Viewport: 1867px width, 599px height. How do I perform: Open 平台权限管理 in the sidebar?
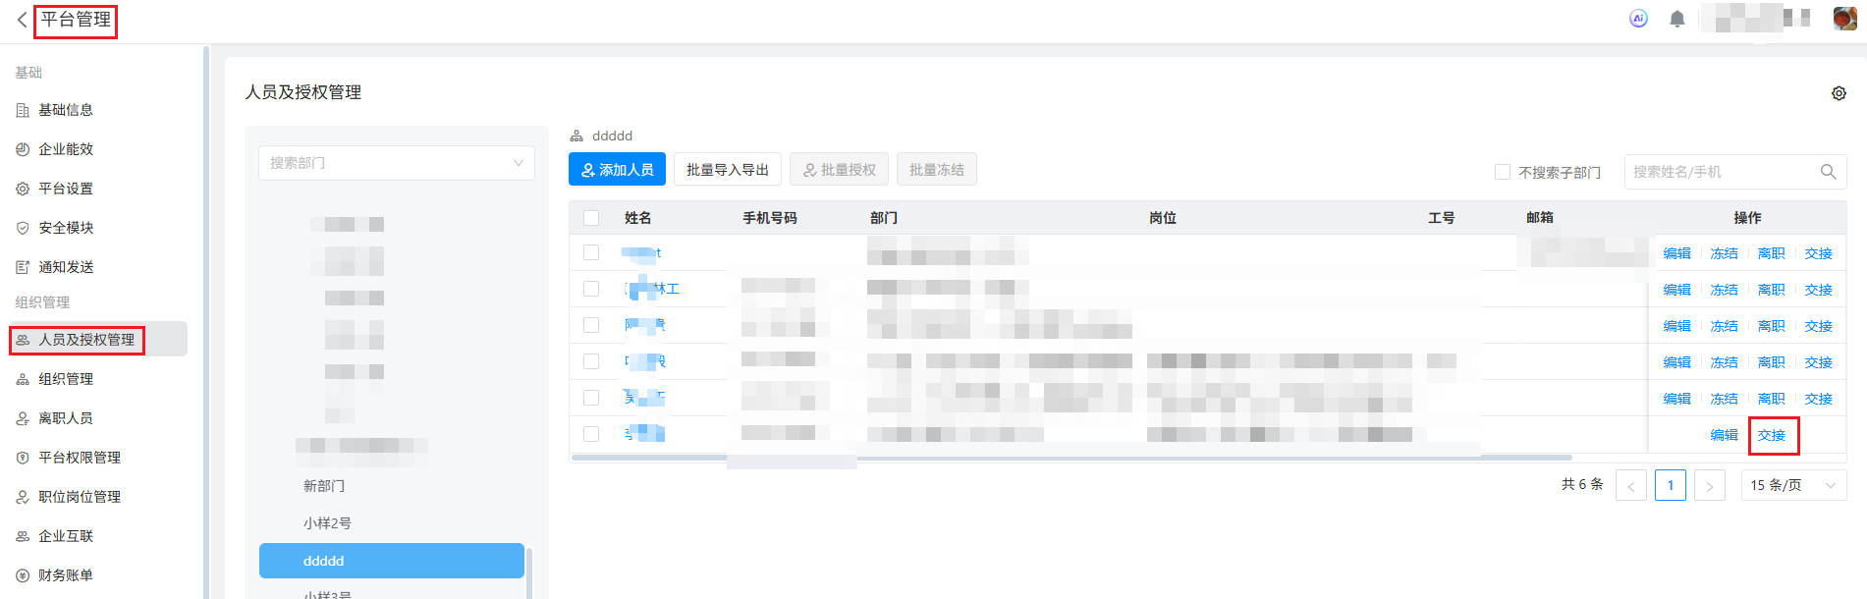click(79, 458)
